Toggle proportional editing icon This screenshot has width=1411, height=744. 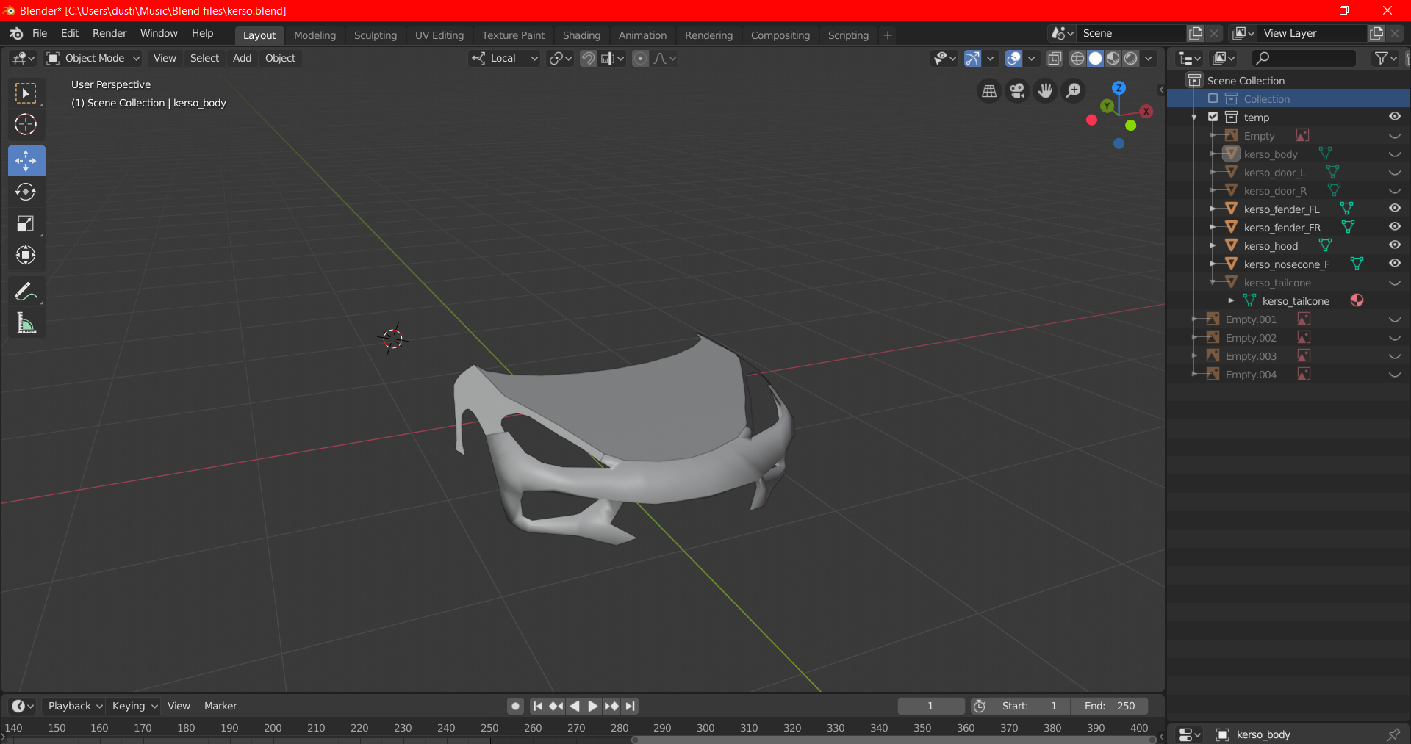point(641,58)
